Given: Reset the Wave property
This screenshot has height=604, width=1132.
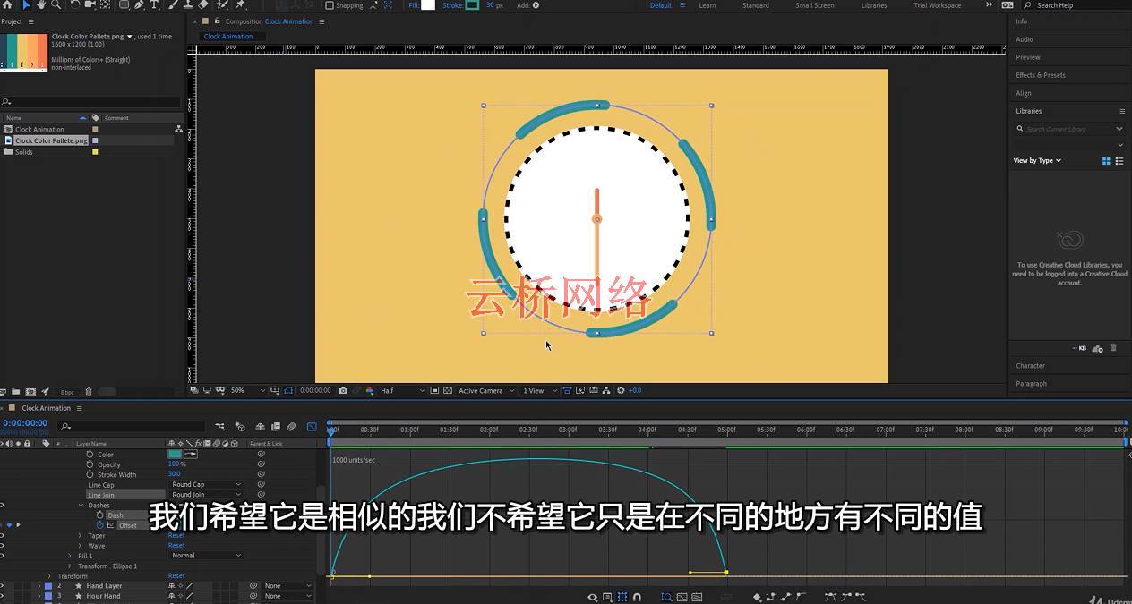Looking at the screenshot, I should pos(176,546).
